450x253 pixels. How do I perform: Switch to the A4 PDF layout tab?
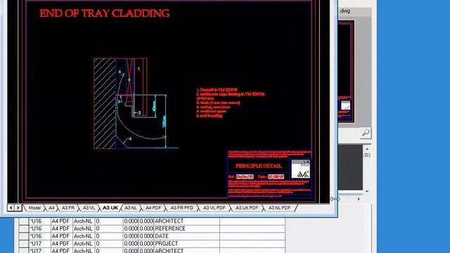153,208
